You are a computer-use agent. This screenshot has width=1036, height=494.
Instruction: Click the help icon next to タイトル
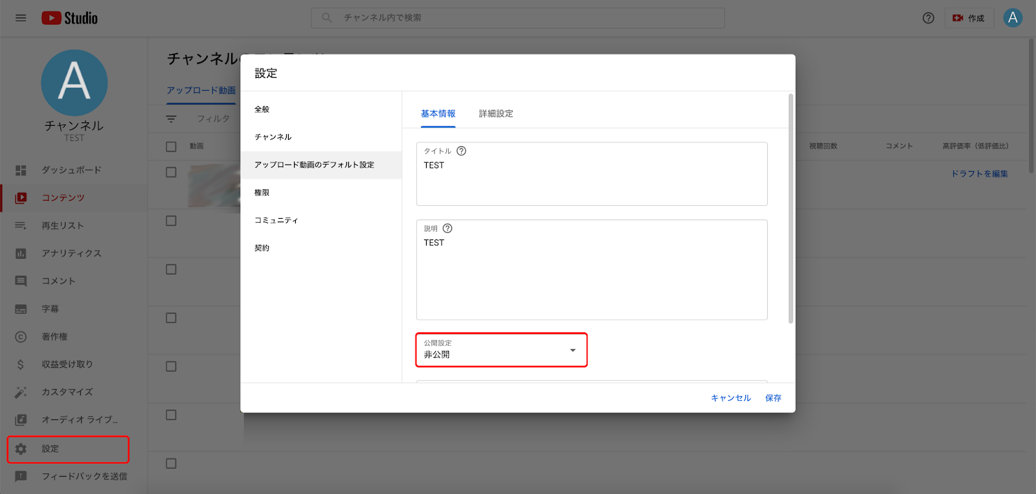tap(461, 151)
